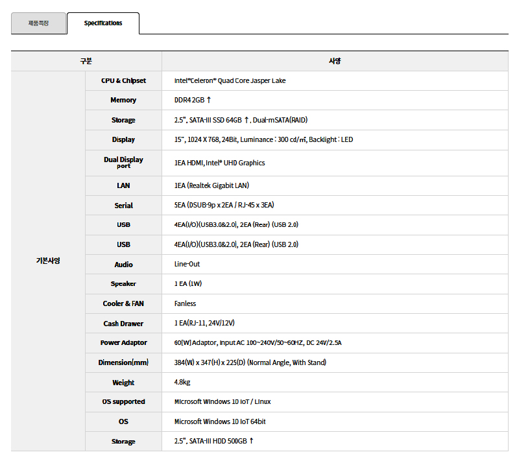The image size is (530, 474).
Task: Click the up arrow after HDD 500GB
Action: click(x=251, y=441)
